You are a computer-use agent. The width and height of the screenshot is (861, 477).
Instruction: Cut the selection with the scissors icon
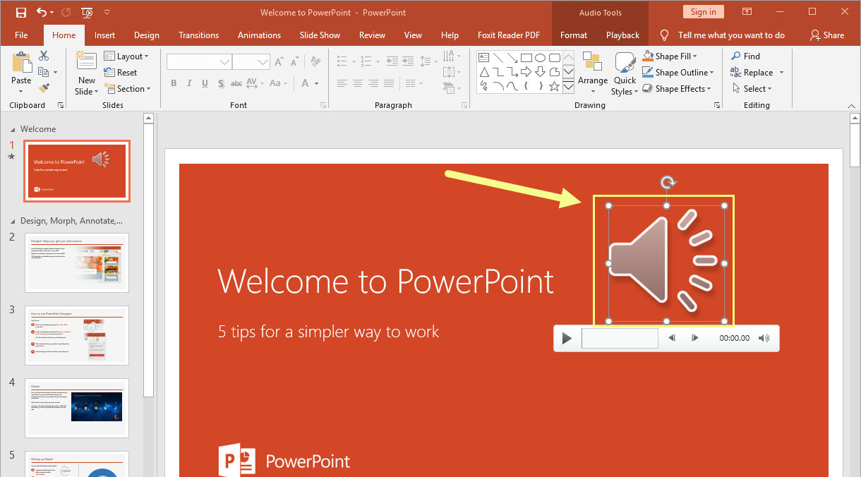tap(44, 56)
